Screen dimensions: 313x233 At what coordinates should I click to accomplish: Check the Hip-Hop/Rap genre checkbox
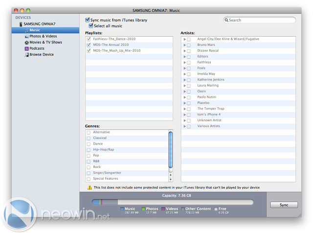pos(89,149)
